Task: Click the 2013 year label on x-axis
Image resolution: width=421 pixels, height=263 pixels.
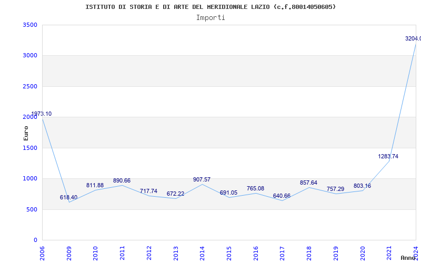Action: (x=176, y=254)
